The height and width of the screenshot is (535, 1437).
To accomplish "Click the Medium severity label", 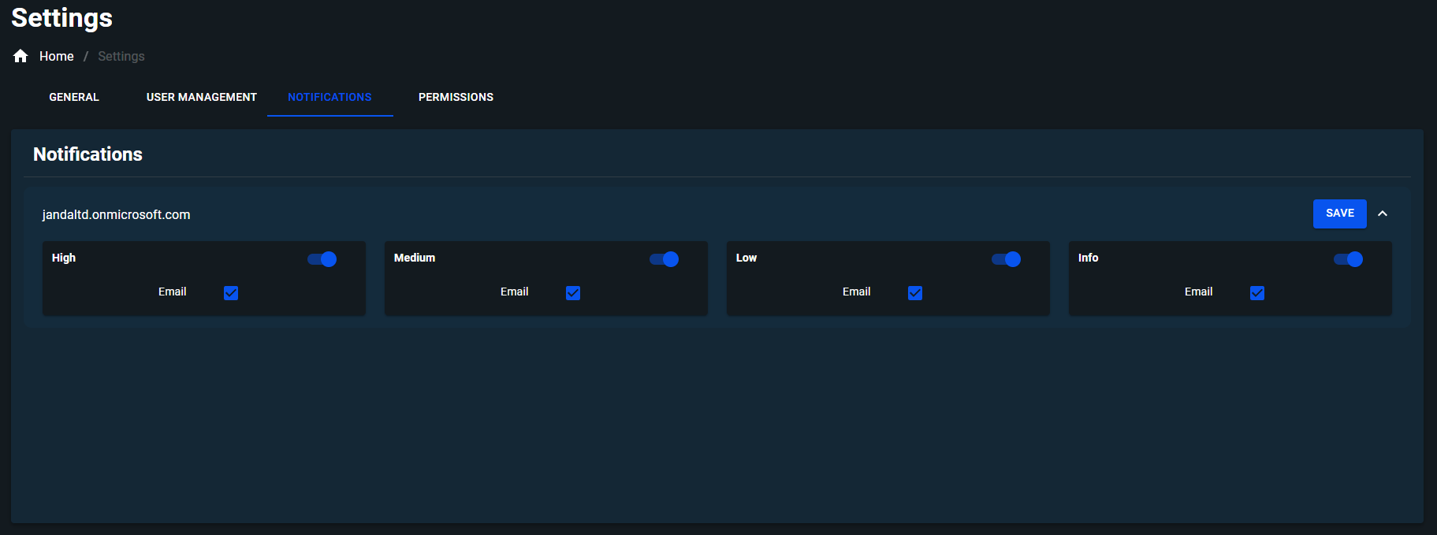I will click(415, 258).
